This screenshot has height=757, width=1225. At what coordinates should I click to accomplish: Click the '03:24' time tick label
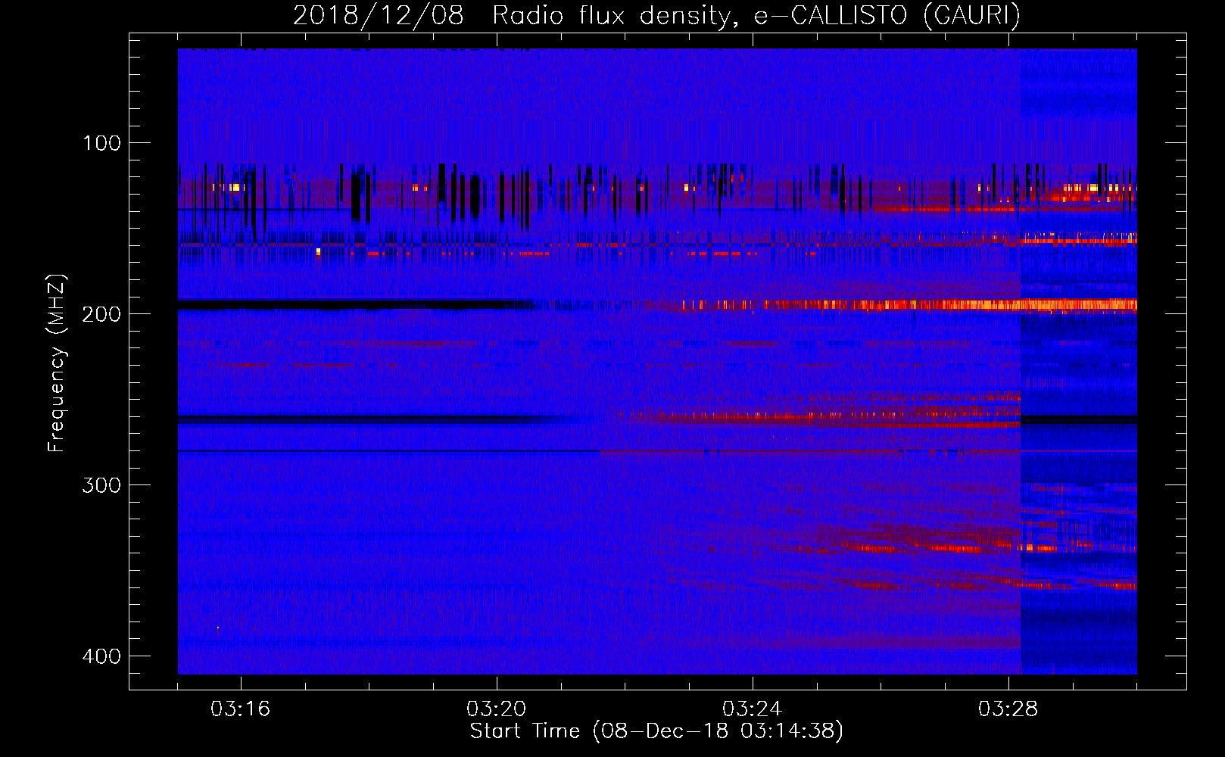pos(753,709)
